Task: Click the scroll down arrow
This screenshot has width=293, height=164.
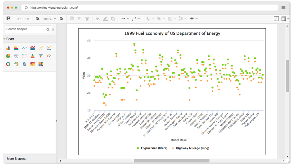Action: pos(287,156)
